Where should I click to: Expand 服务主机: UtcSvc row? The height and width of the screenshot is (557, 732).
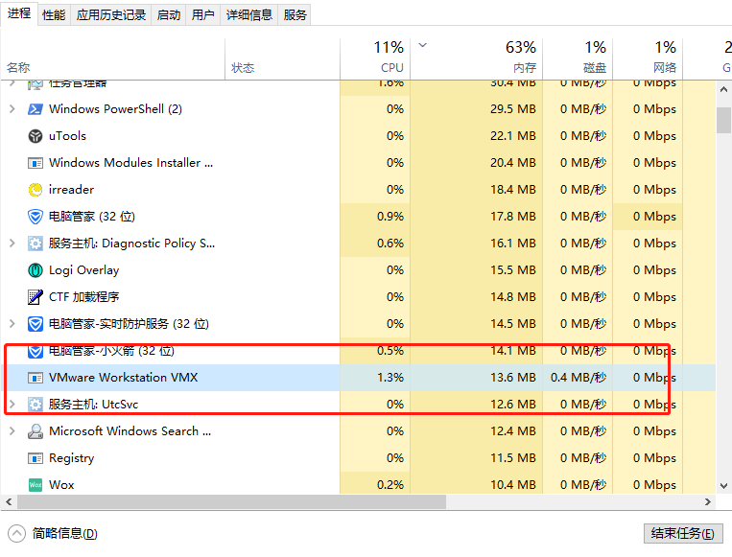[x=12, y=405]
